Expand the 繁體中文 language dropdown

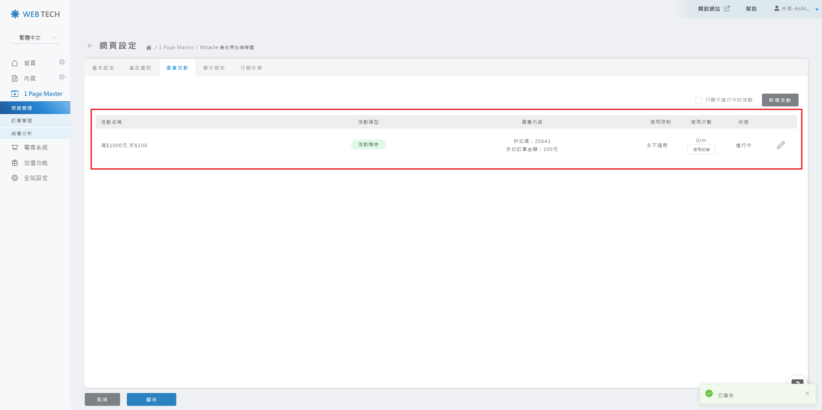coord(35,38)
